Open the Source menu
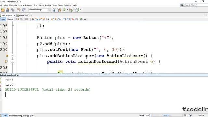This screenshot has width=208, height=117. (21, 5)
